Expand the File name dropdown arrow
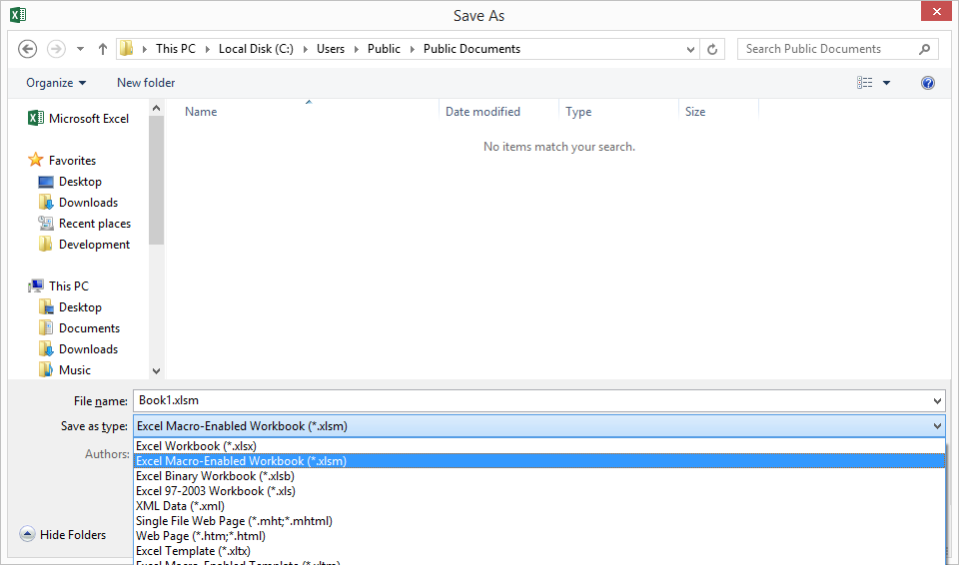 pyautogui.click(x=937, y=400)
